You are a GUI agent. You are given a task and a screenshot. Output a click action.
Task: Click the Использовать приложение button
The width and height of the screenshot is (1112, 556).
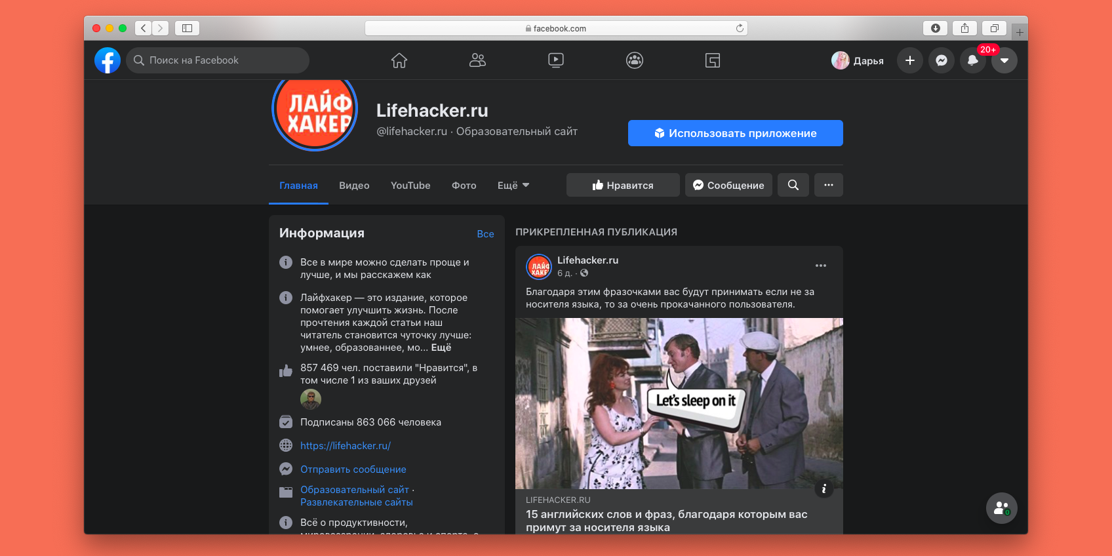tap(735, 133)
